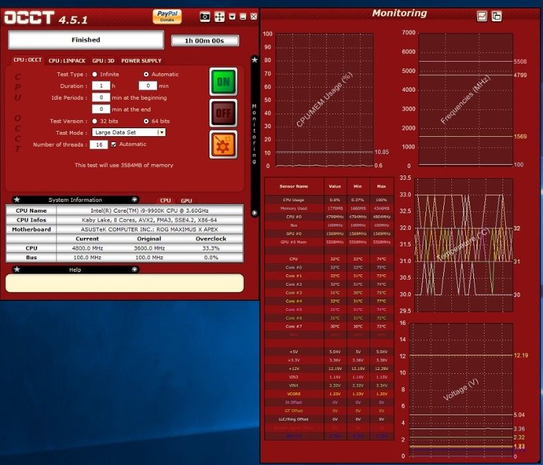Open the small dropdown arrow in title bar

(x=233, y=16)
